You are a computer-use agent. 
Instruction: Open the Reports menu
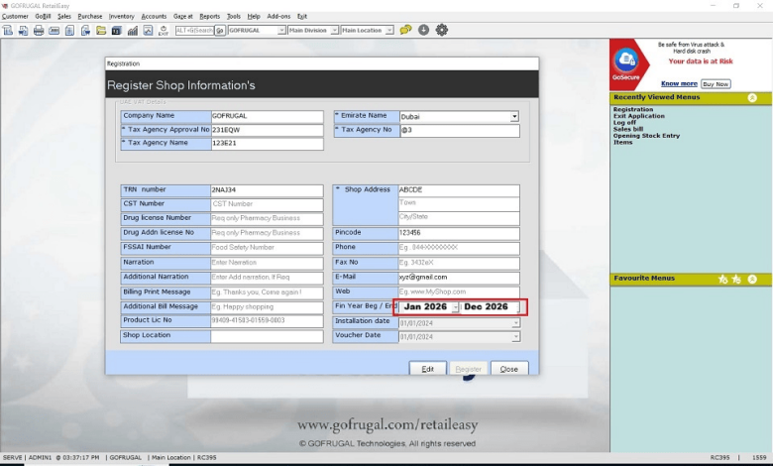209,16
